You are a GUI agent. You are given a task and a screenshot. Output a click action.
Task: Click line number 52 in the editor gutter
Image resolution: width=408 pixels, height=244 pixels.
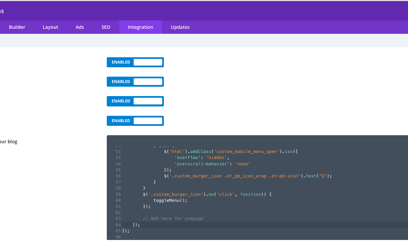click(x=118, y=152)
